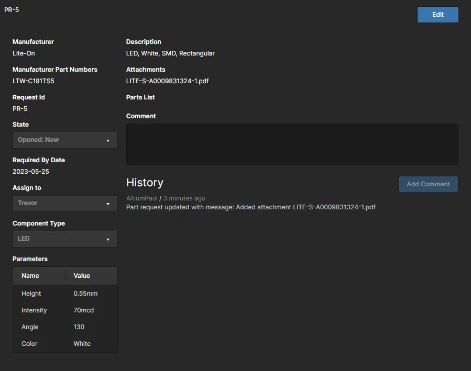Open the Component Type dropdown showing LED
This screenshot has height=371, width=471.
click(65, 239)
